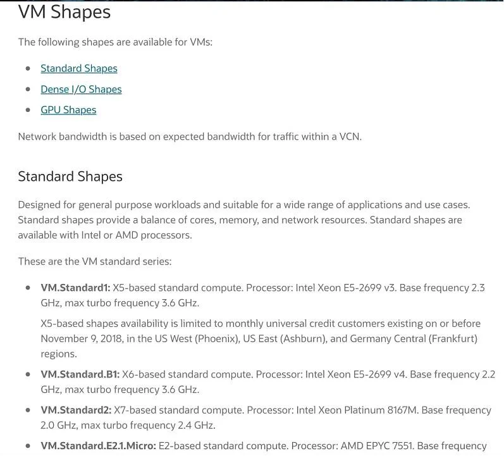Click 'The following shapes are available for VMs' text
Viewport: 504px width, 456px height.
(115, 42)
